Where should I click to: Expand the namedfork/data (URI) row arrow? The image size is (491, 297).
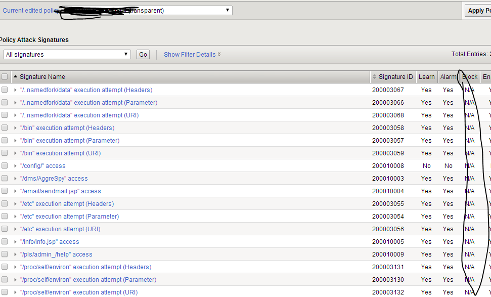pyautogui.click(x=15, y=115)
